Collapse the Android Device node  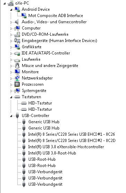[x=11, y=10]
